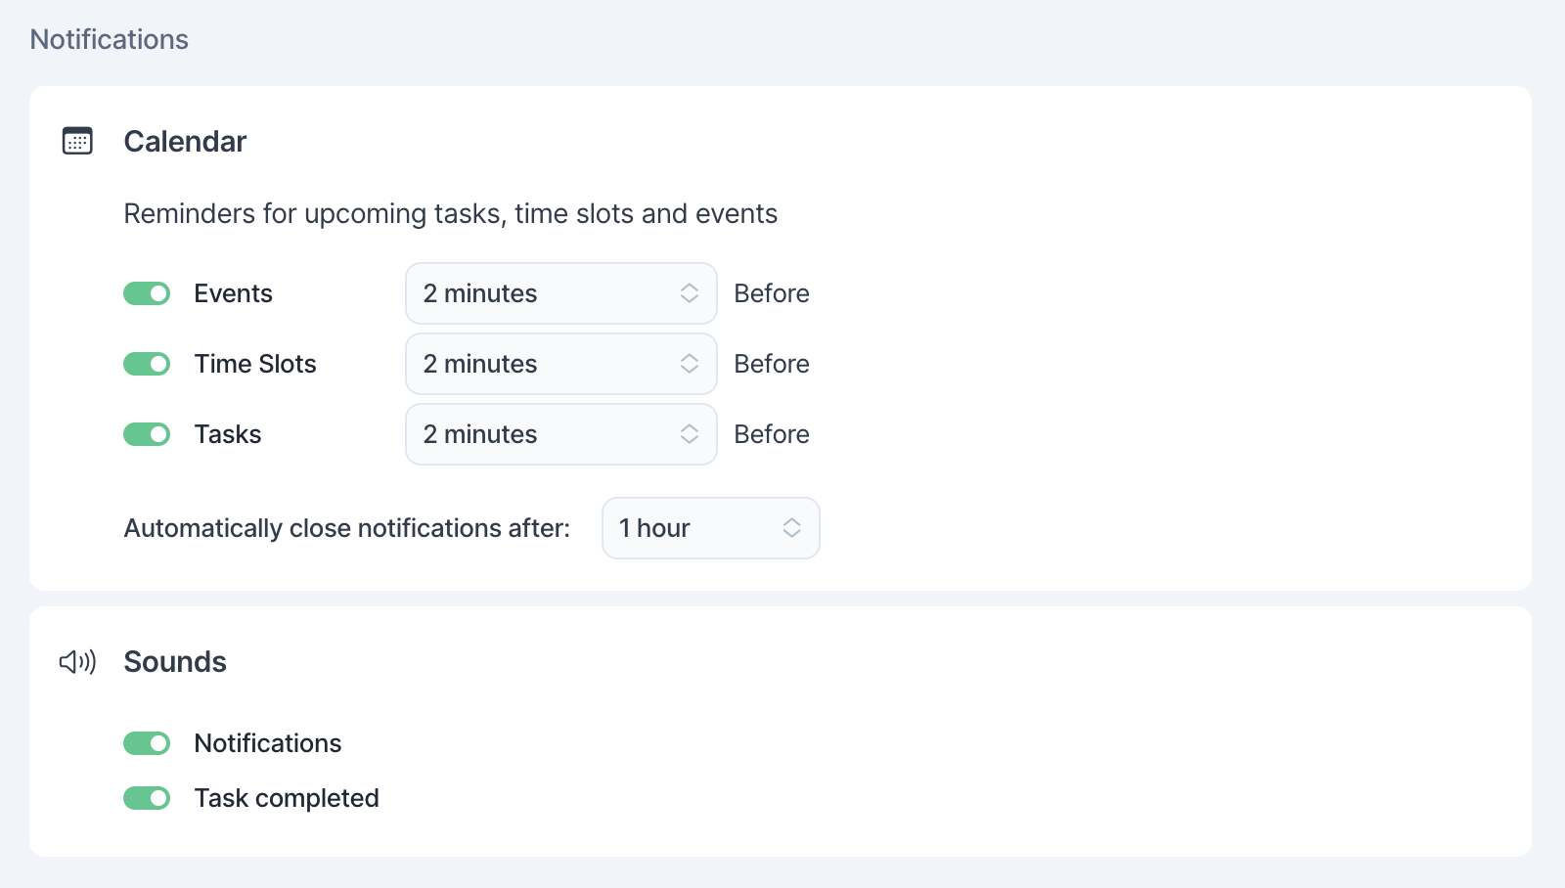The height and width of the screenshot is (888, 1565).
Task: Click the Task completed label
Action: (x=287, y=798)
